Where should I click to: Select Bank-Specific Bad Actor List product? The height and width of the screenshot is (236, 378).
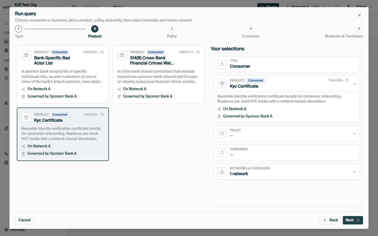tap(63, 74)
